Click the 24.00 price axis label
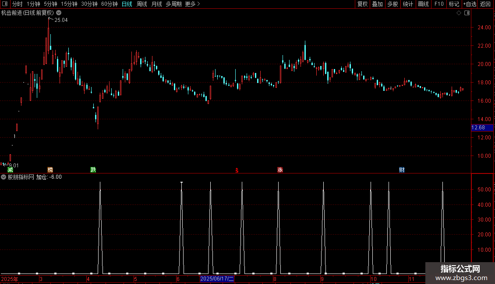This screenshot has height=284, width=495. [484, 28]
